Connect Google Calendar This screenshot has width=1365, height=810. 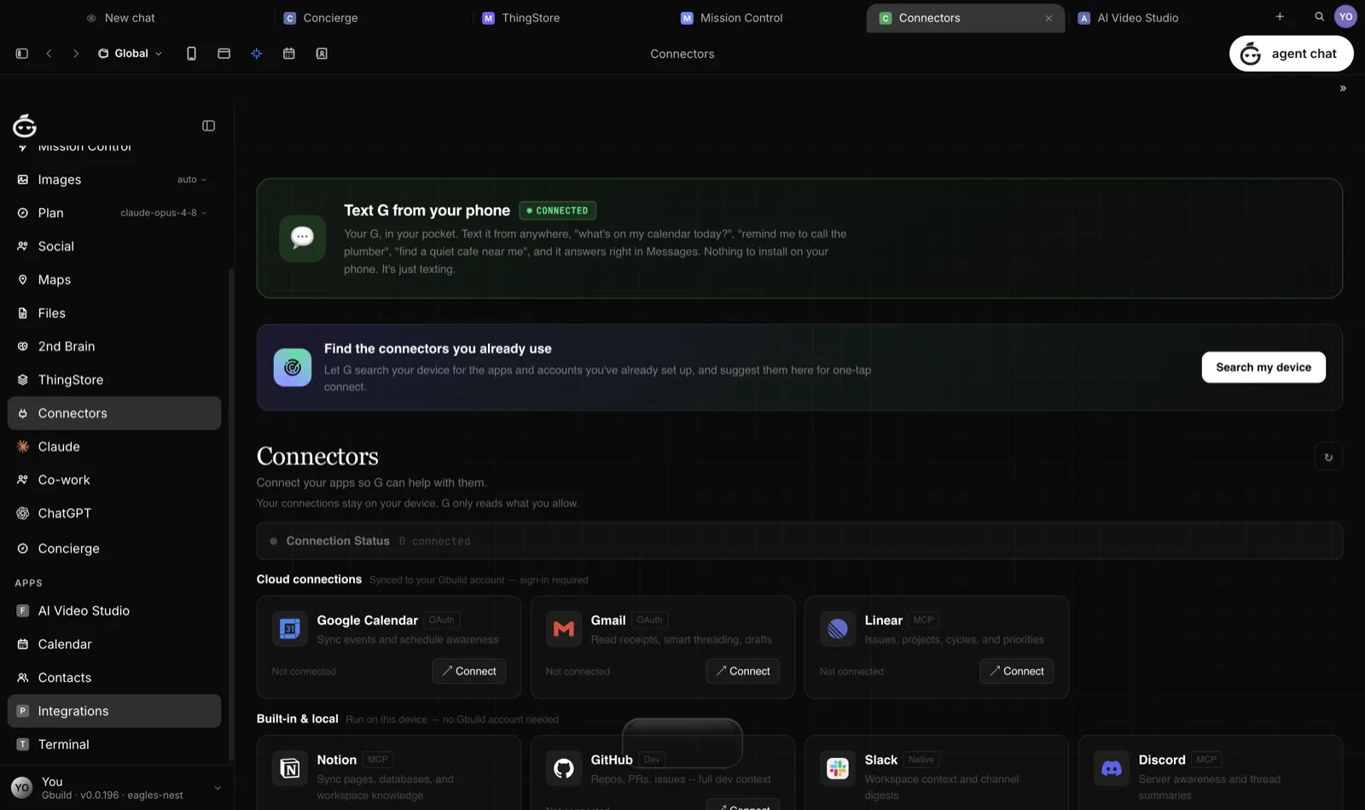pos(469,671)
